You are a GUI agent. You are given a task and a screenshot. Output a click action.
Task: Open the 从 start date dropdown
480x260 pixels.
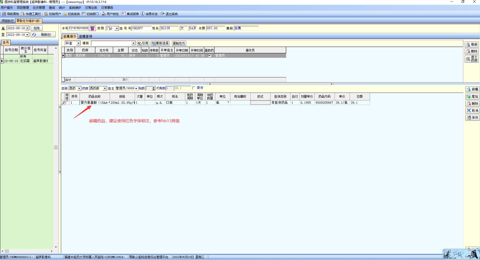point(27,28)
